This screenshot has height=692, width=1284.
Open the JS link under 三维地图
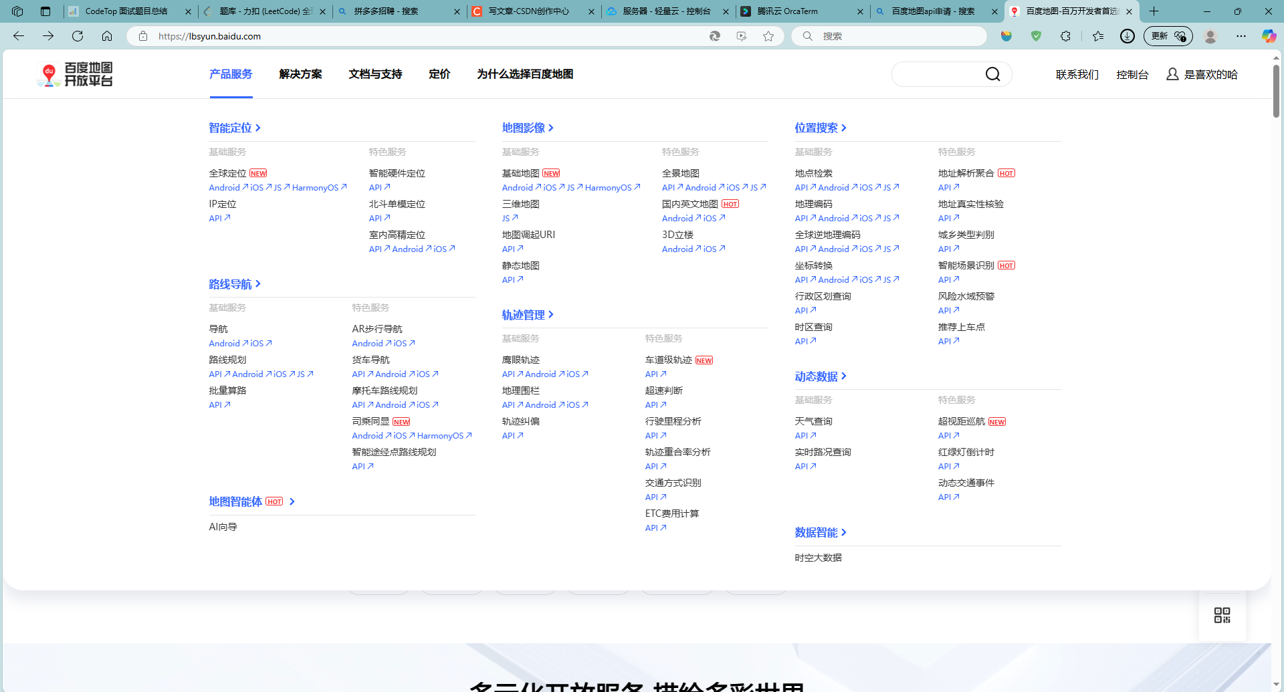pos(510,218)
